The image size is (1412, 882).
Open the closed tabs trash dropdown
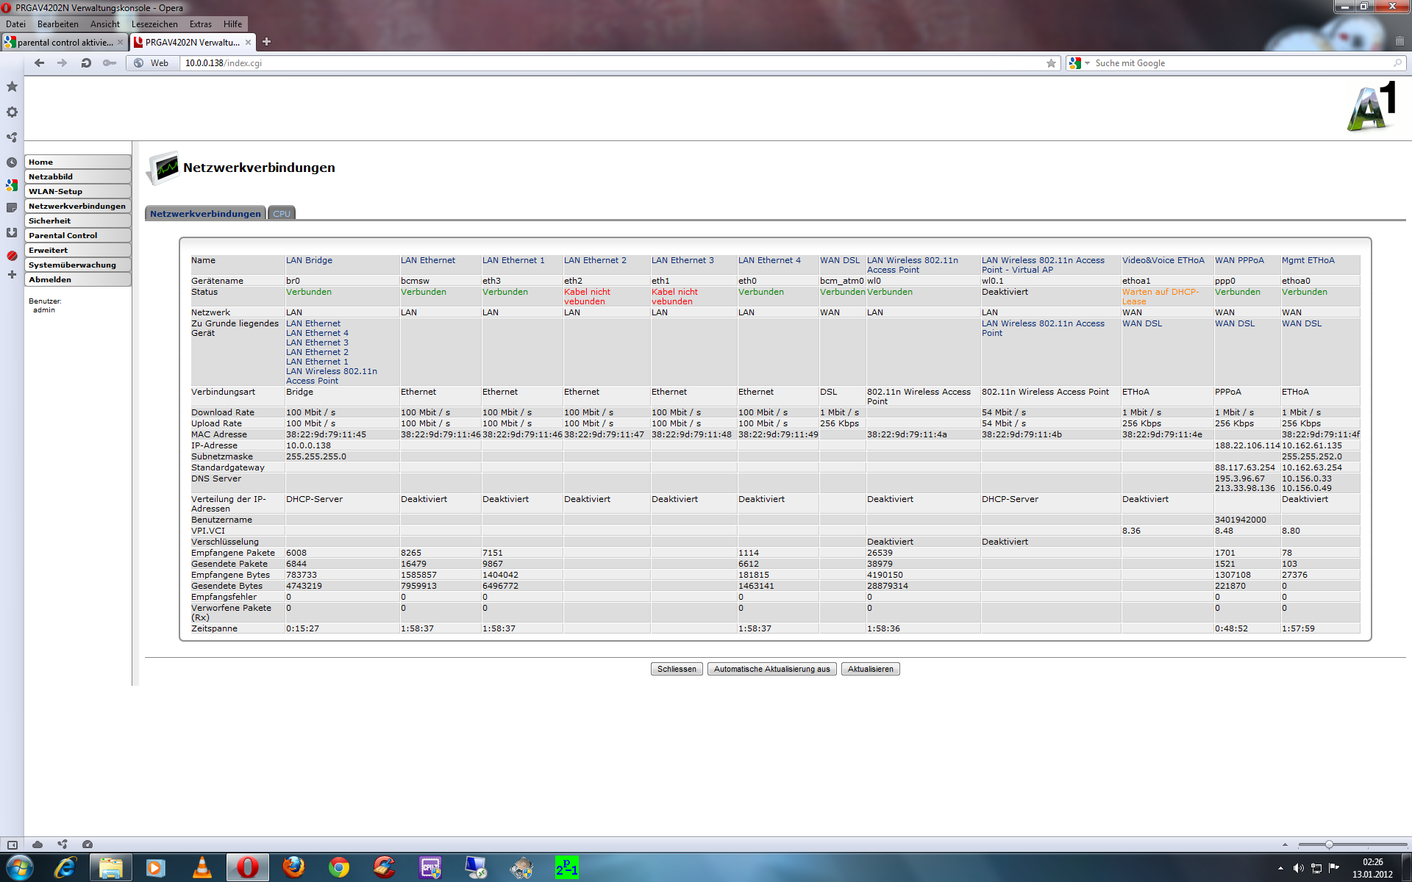(x=1399, y=42)
